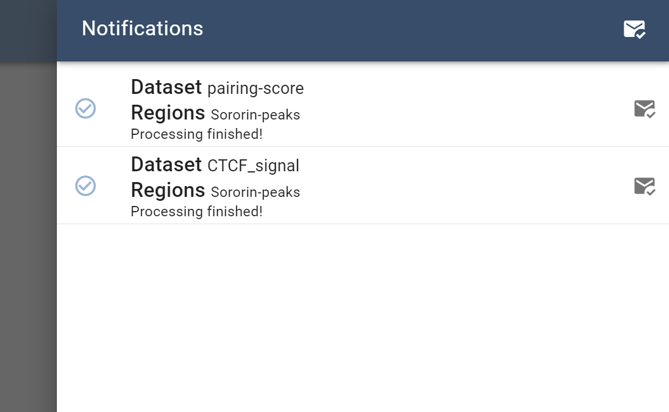The height and width of the screenshot is (412, 669).
Task: Click the dark strip left of the header
Action: [x=28, y=30]
